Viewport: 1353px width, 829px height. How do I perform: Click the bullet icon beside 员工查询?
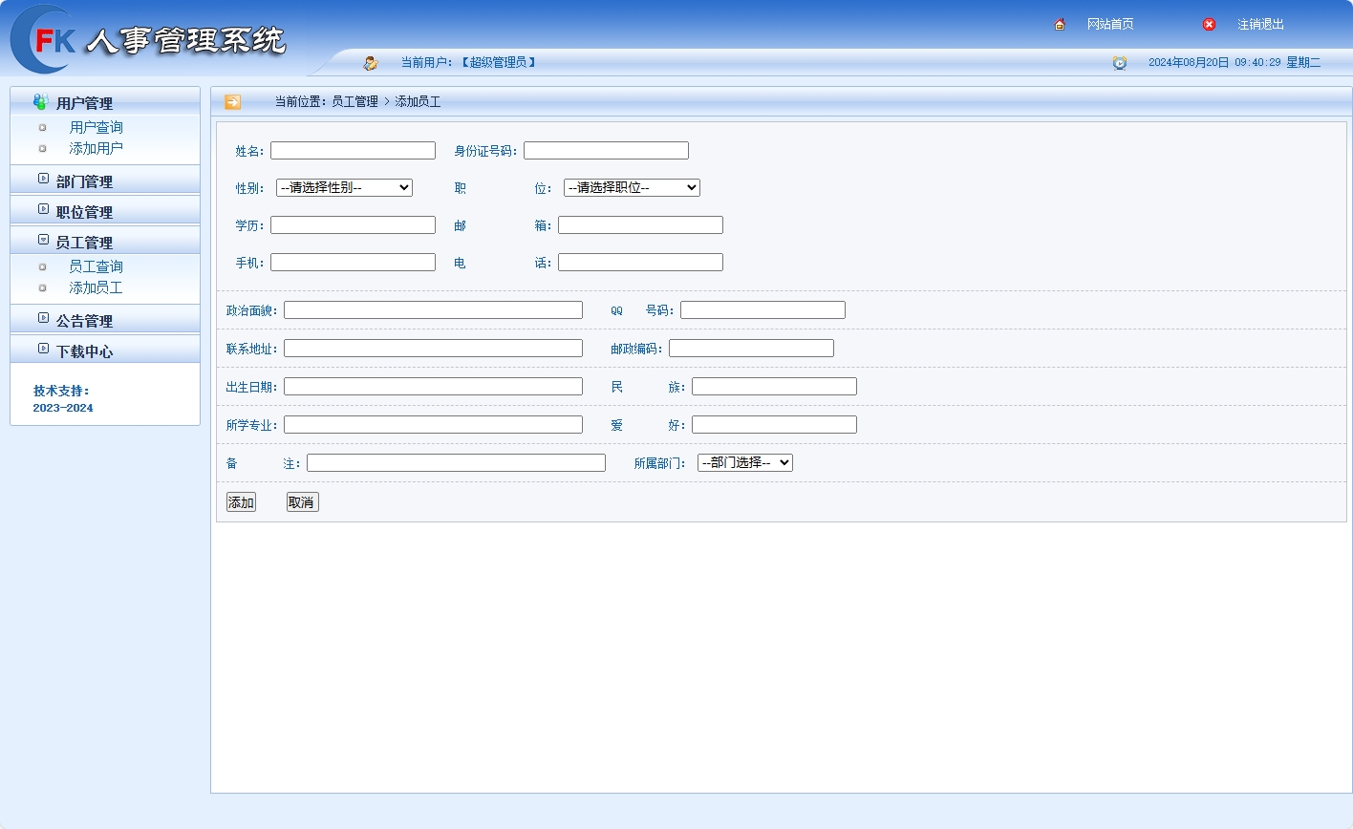coord(42,267)
